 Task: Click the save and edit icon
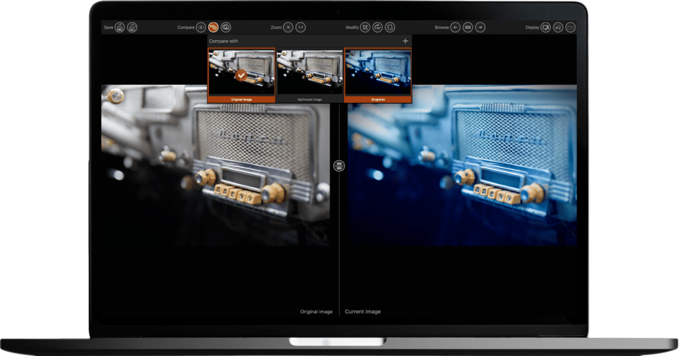pyautogui.click(x=132, y=27)
